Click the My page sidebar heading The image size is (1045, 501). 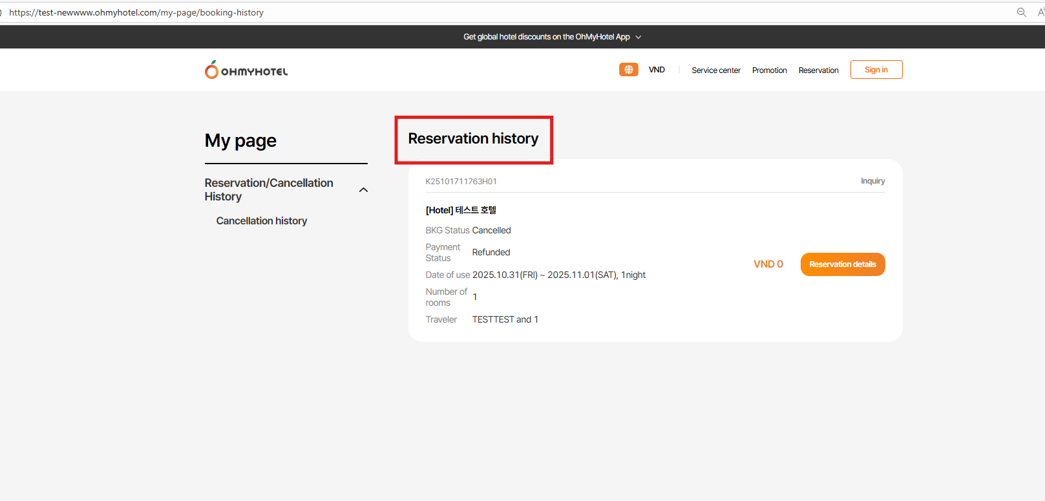(x=240, y=141)
